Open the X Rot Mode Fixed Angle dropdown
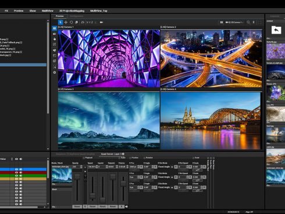Screen dimensions: 285x214 [x=166, y=167]
